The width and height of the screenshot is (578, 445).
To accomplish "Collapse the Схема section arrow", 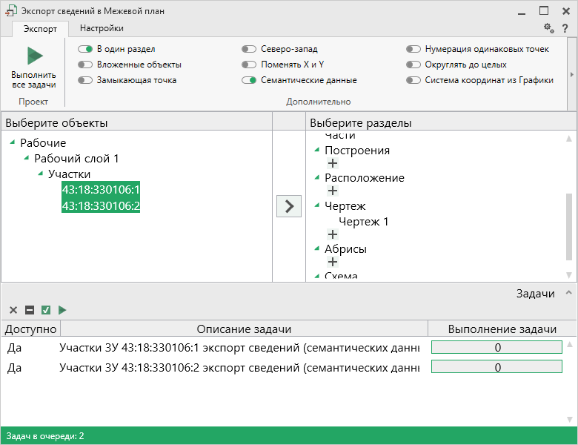I will point(317,276).
